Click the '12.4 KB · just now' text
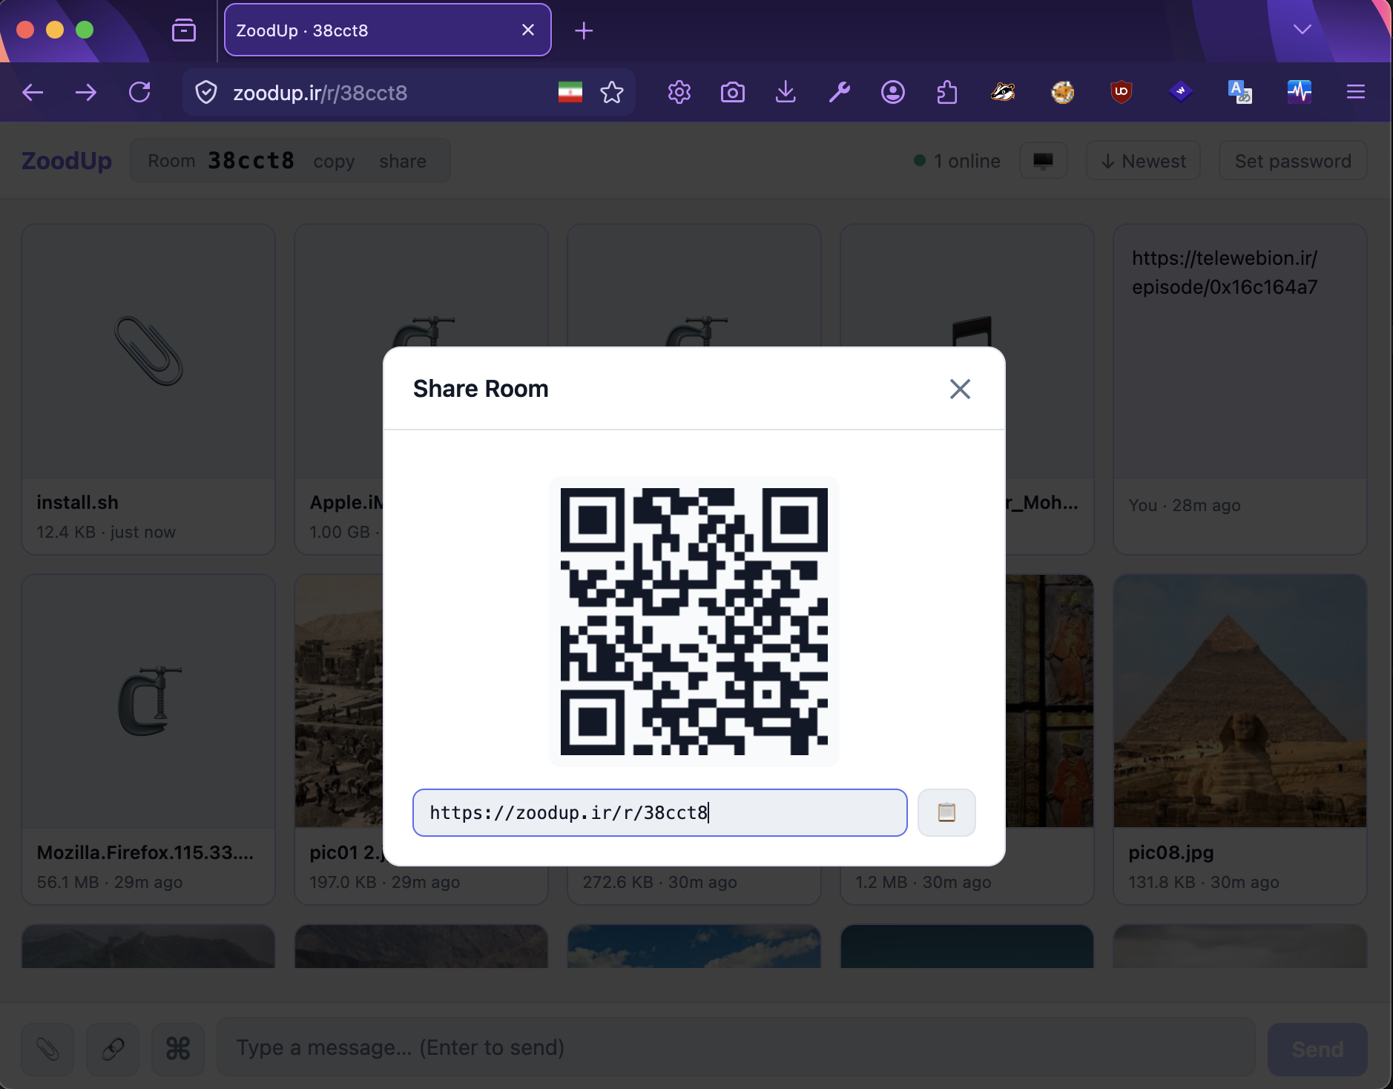 (x=106, y=532)
